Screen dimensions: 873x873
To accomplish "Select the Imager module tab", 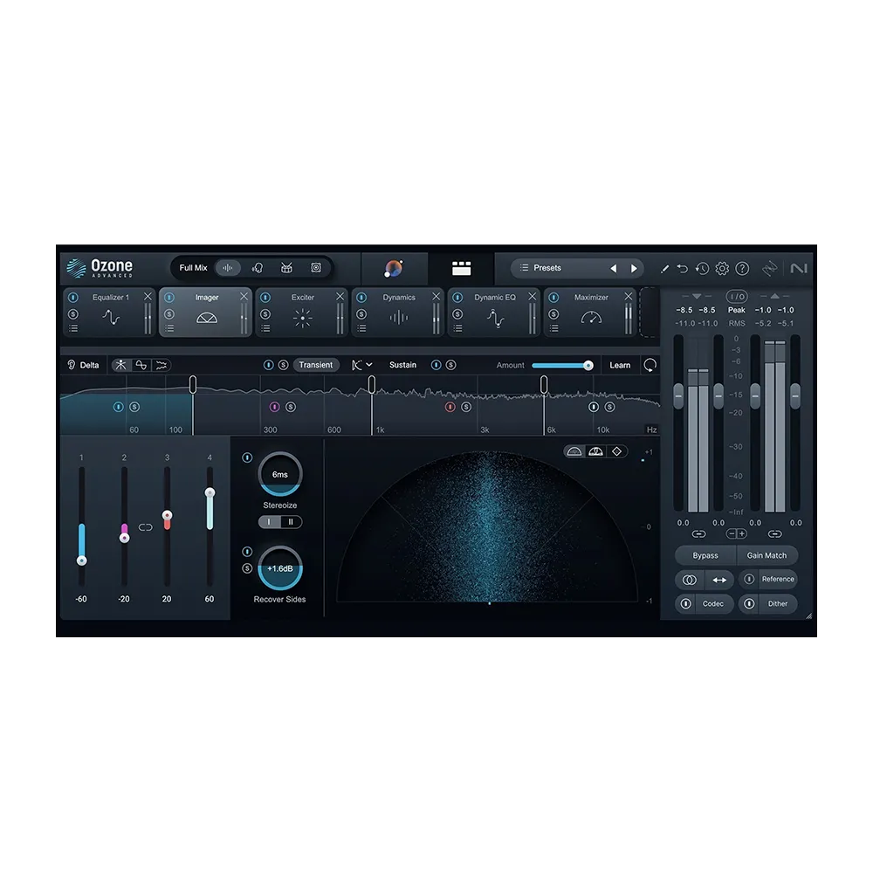I will coord(206,313).
